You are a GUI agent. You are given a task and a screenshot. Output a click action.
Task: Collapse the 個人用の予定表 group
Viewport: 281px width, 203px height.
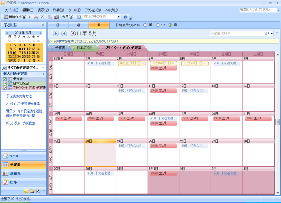point(43,74)
